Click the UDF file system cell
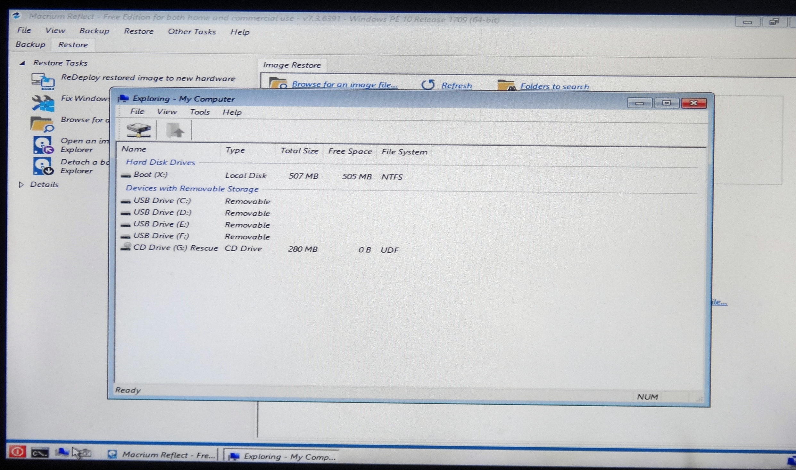This screenshot has width=796, height=470. 390,250
